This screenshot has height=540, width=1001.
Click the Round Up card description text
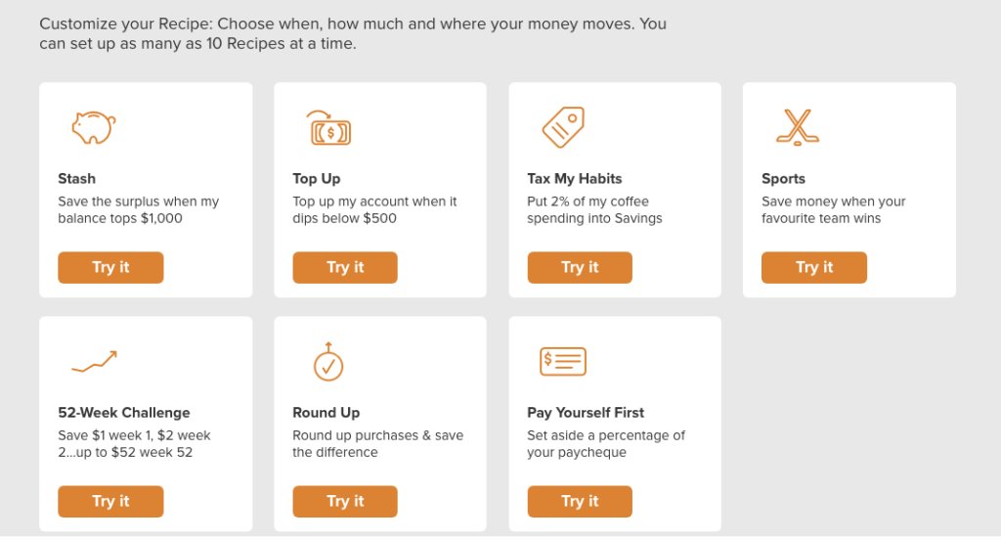[x=377, y=444]
